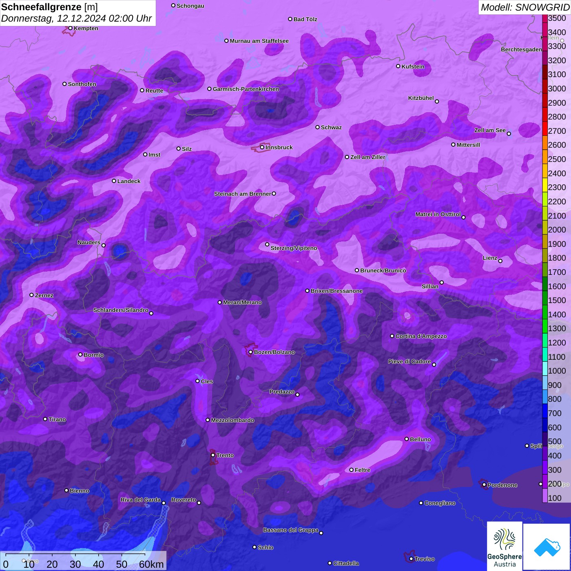Click the Schlanders/Silandro label

[121, 310]
